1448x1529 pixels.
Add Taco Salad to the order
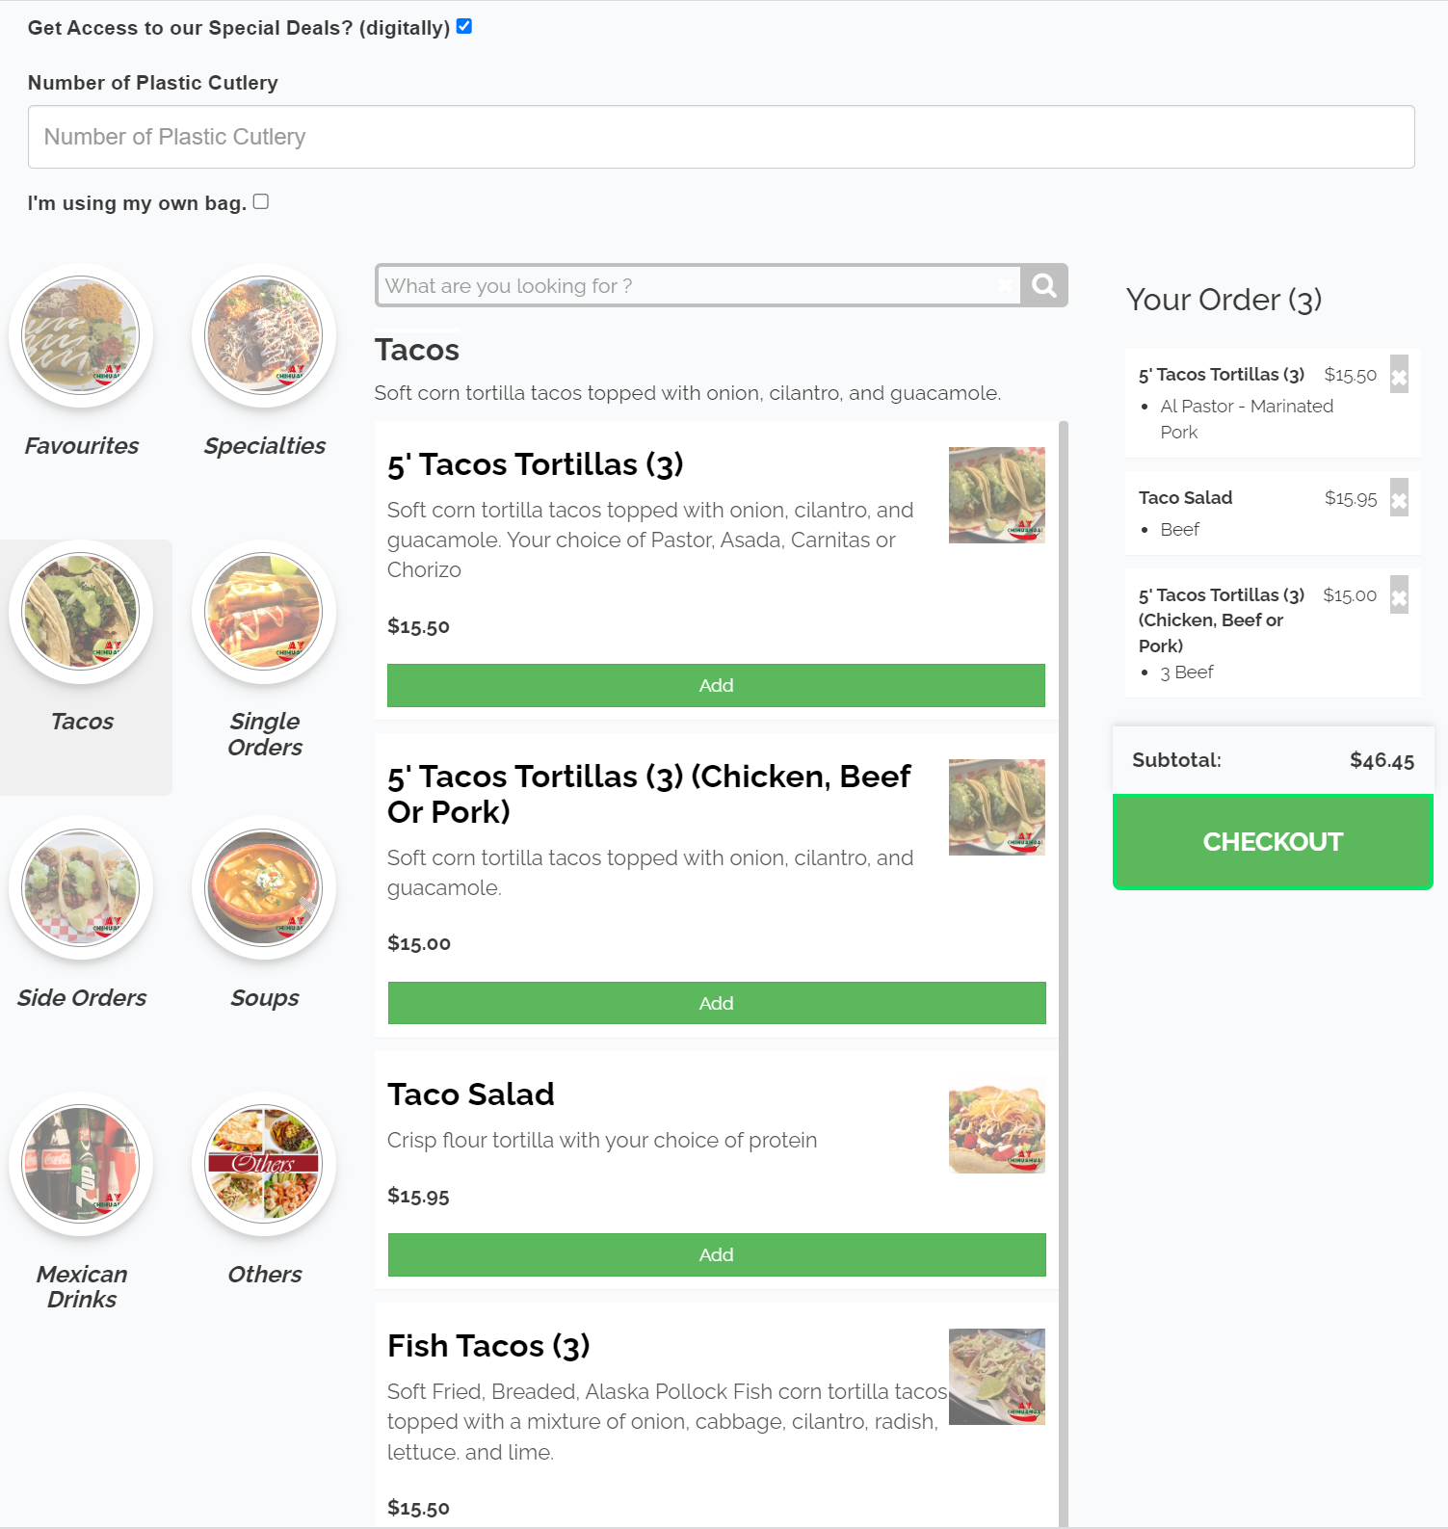716,1254
